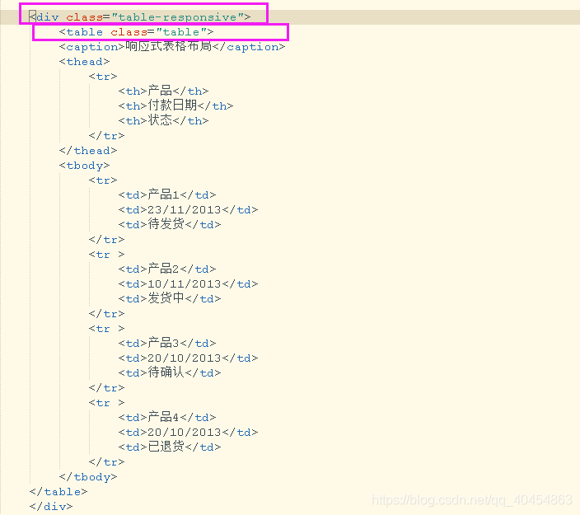This screenshot has width=580, height=515.
Task: Click the td line reading 已退货
Action: tap(170, 447)
